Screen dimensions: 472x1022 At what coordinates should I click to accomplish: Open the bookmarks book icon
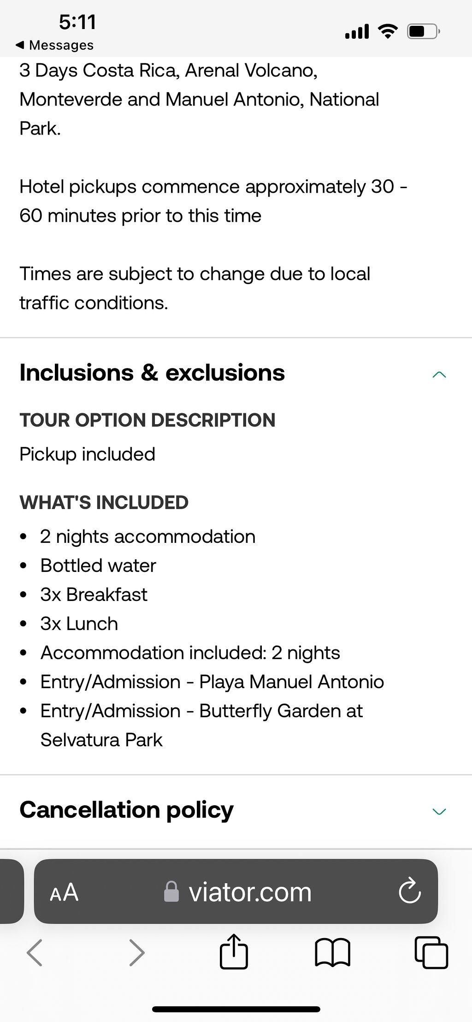(x=333, y=953)
